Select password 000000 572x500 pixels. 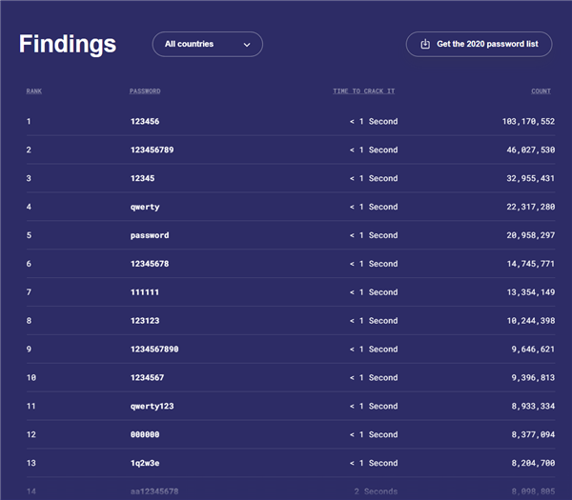145,434
